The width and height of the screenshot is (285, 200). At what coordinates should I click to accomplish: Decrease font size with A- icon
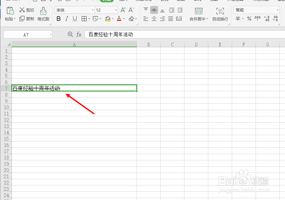[x=131, y=10]
